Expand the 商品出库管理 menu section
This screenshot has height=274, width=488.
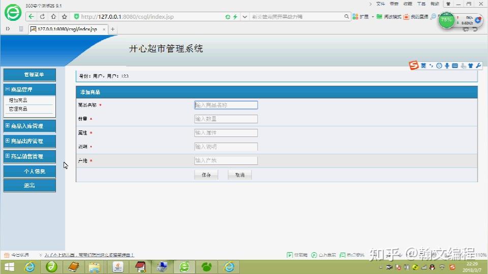point(8,141)
